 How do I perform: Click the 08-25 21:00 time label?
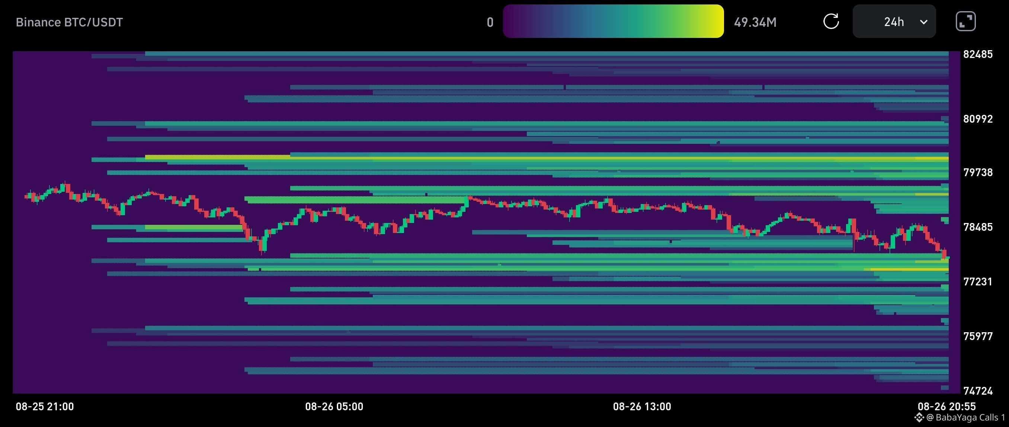point(45,407)
